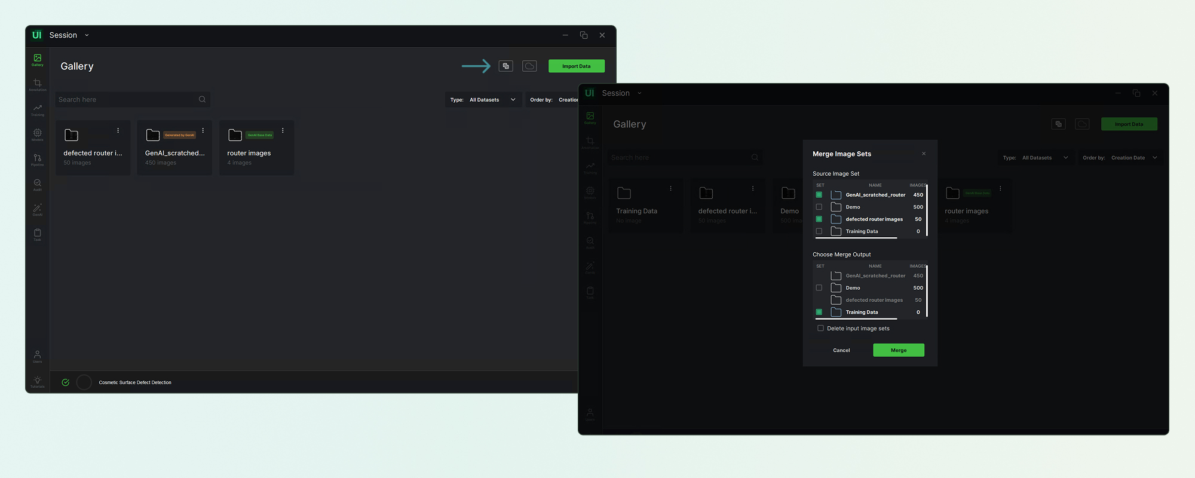Click the Merge button
Screen dimensions: 1195x478
point(899,350)
